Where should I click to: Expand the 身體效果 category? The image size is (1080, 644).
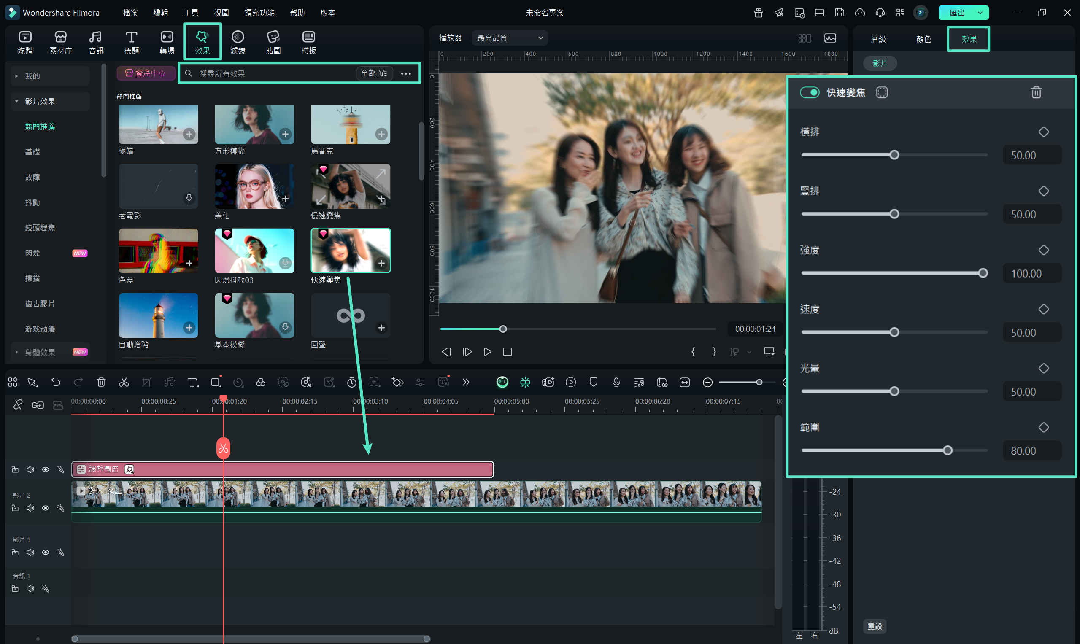[x=16, y=352]
